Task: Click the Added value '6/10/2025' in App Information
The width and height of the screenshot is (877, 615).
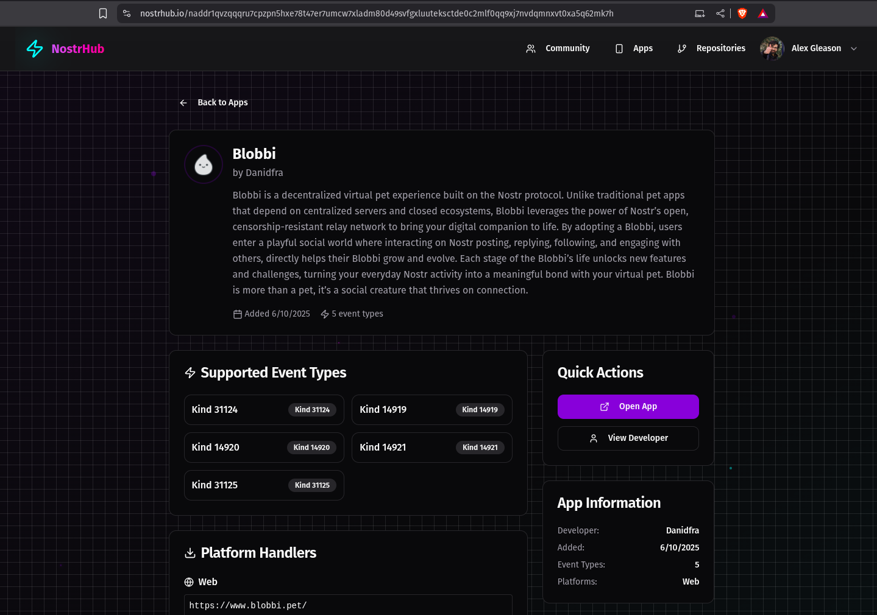Action: (680, 548)
